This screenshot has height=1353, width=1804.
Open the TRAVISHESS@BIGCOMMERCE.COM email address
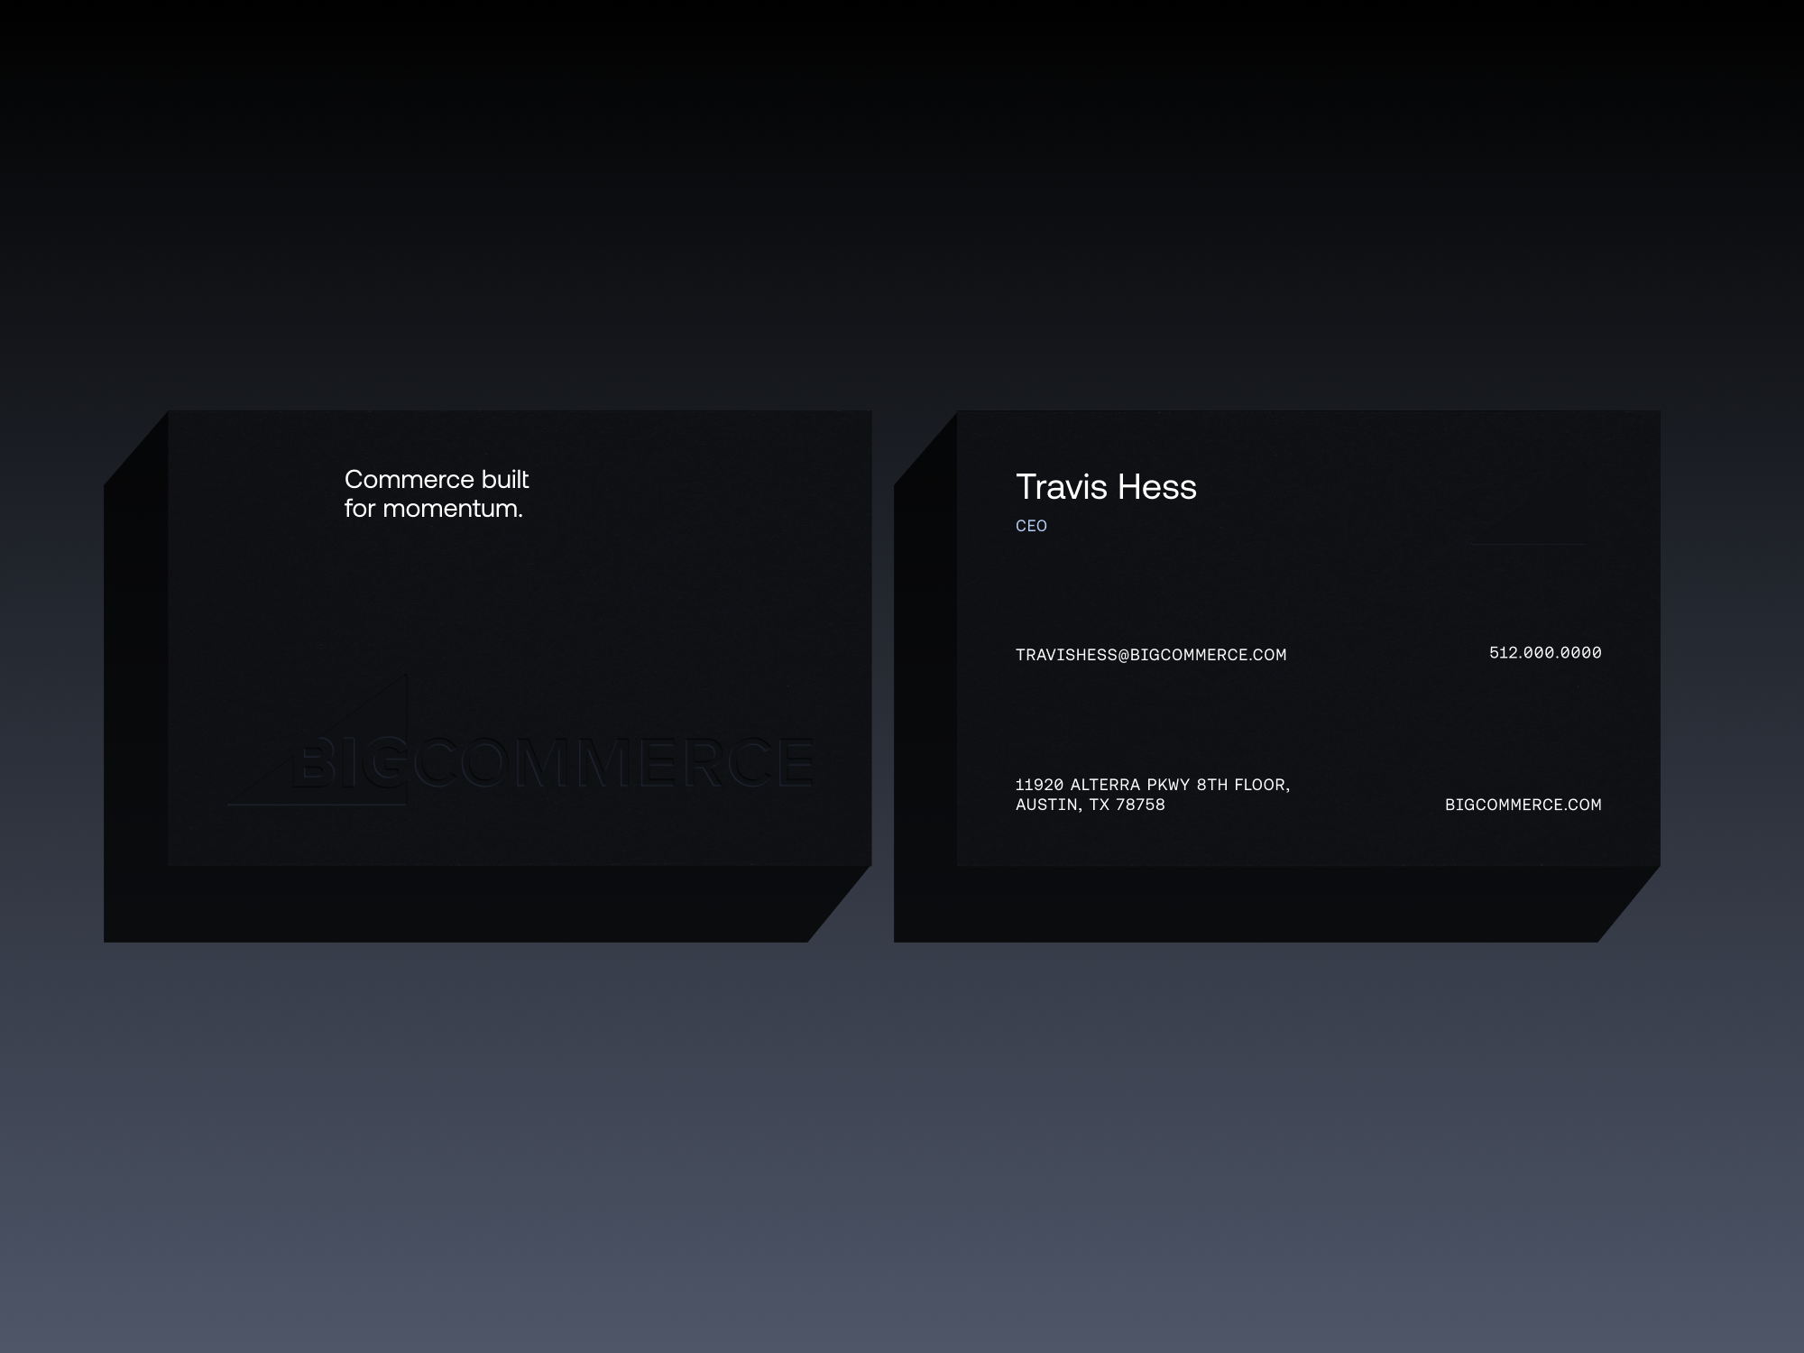click(1151, 655)
